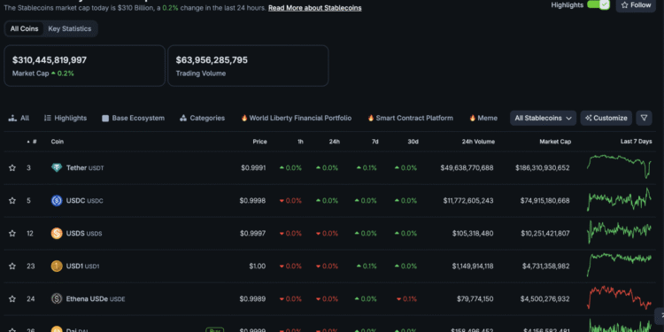Open USDC's 7-day sparkline chart
Screen dimensions: 664x332
click(x=619, y=199)
